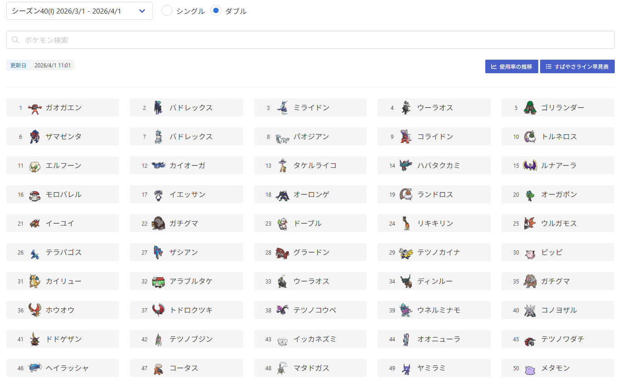Click the カイオーガ sprite icon
Screen dimensions: 622x382
158,166
